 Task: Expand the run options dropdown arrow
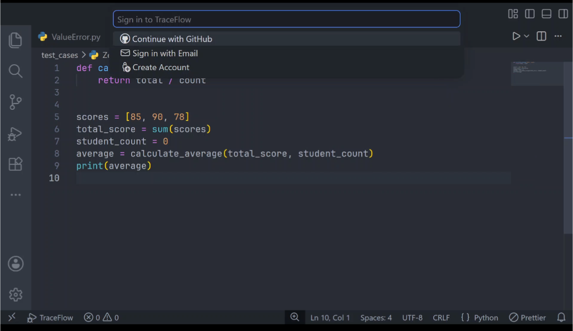tap(527, 36)
